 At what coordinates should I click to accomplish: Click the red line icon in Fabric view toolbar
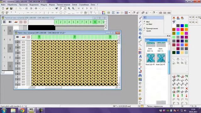[23, 37]
